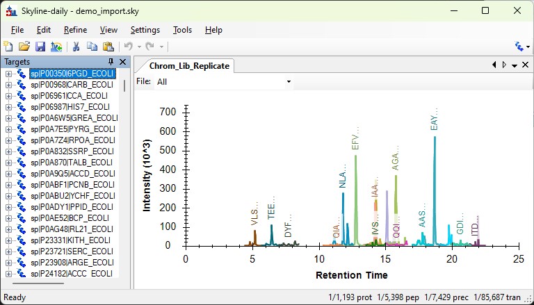Open the Edit menu

click(x=44, y=30)
